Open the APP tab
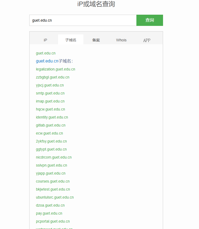199x229 pixels. coord(147,40)
